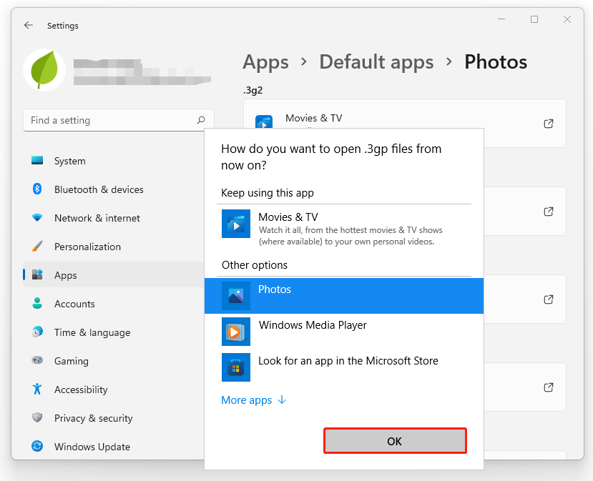Confirm selection with OK button
The height and width of the screenshot is (481, 593).
click(x=395, y=441)
